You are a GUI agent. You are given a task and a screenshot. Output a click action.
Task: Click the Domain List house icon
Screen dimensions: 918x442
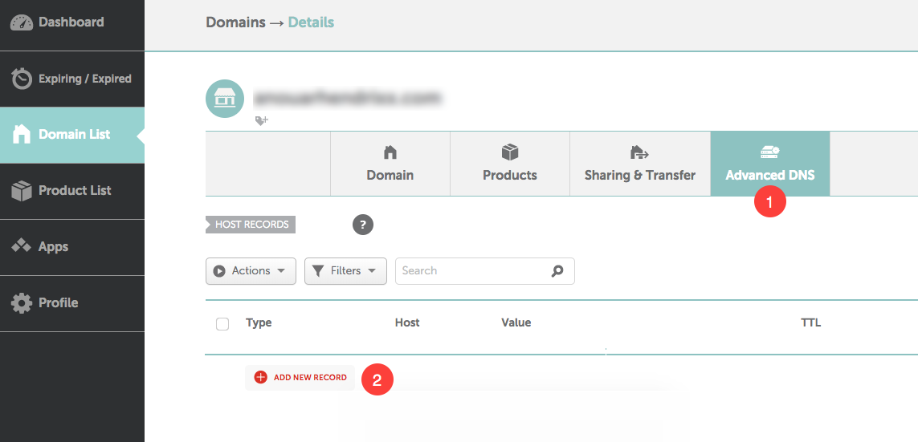22,135
